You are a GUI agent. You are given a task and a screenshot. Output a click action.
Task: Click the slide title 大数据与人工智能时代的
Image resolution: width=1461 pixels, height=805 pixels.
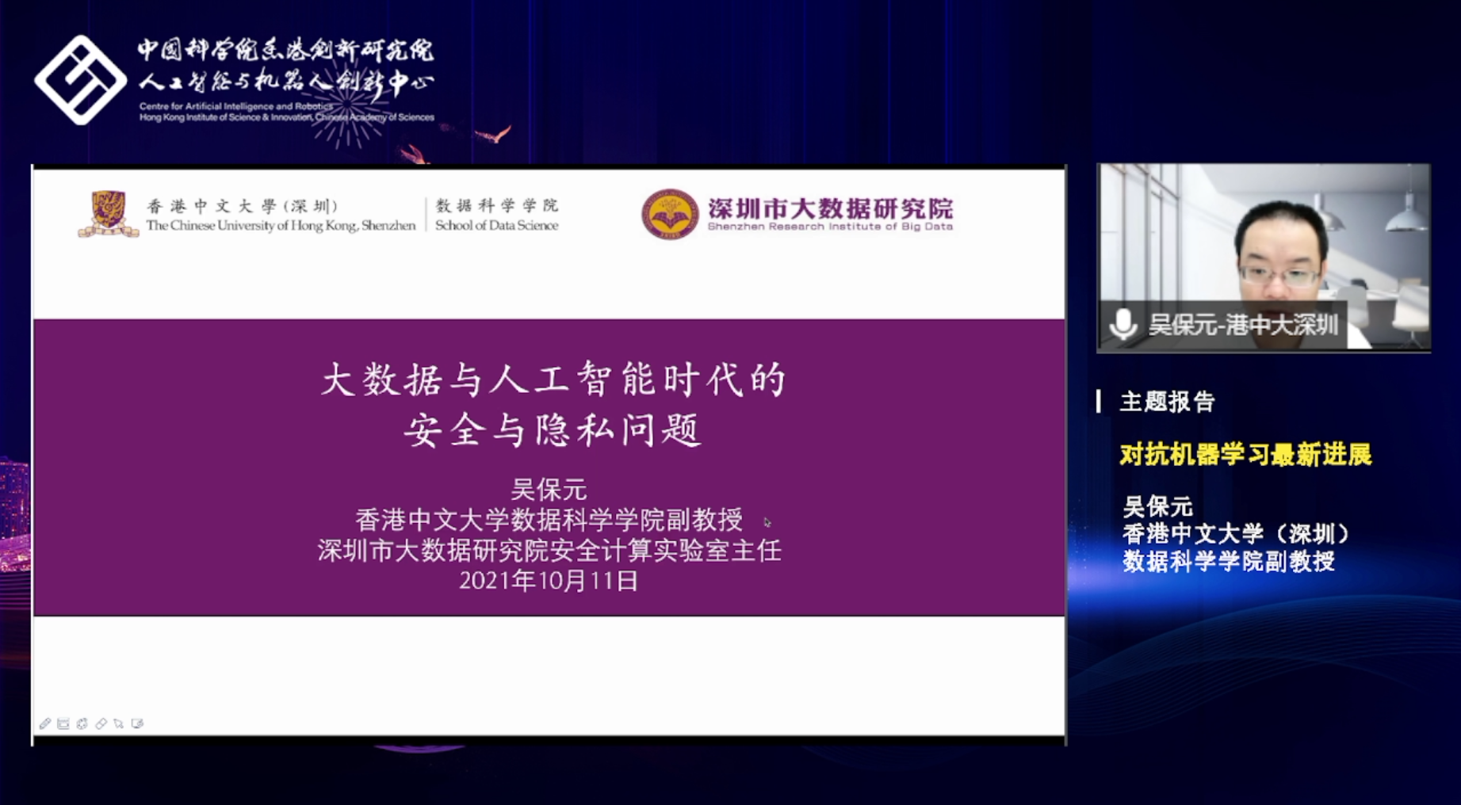point(553,380)
